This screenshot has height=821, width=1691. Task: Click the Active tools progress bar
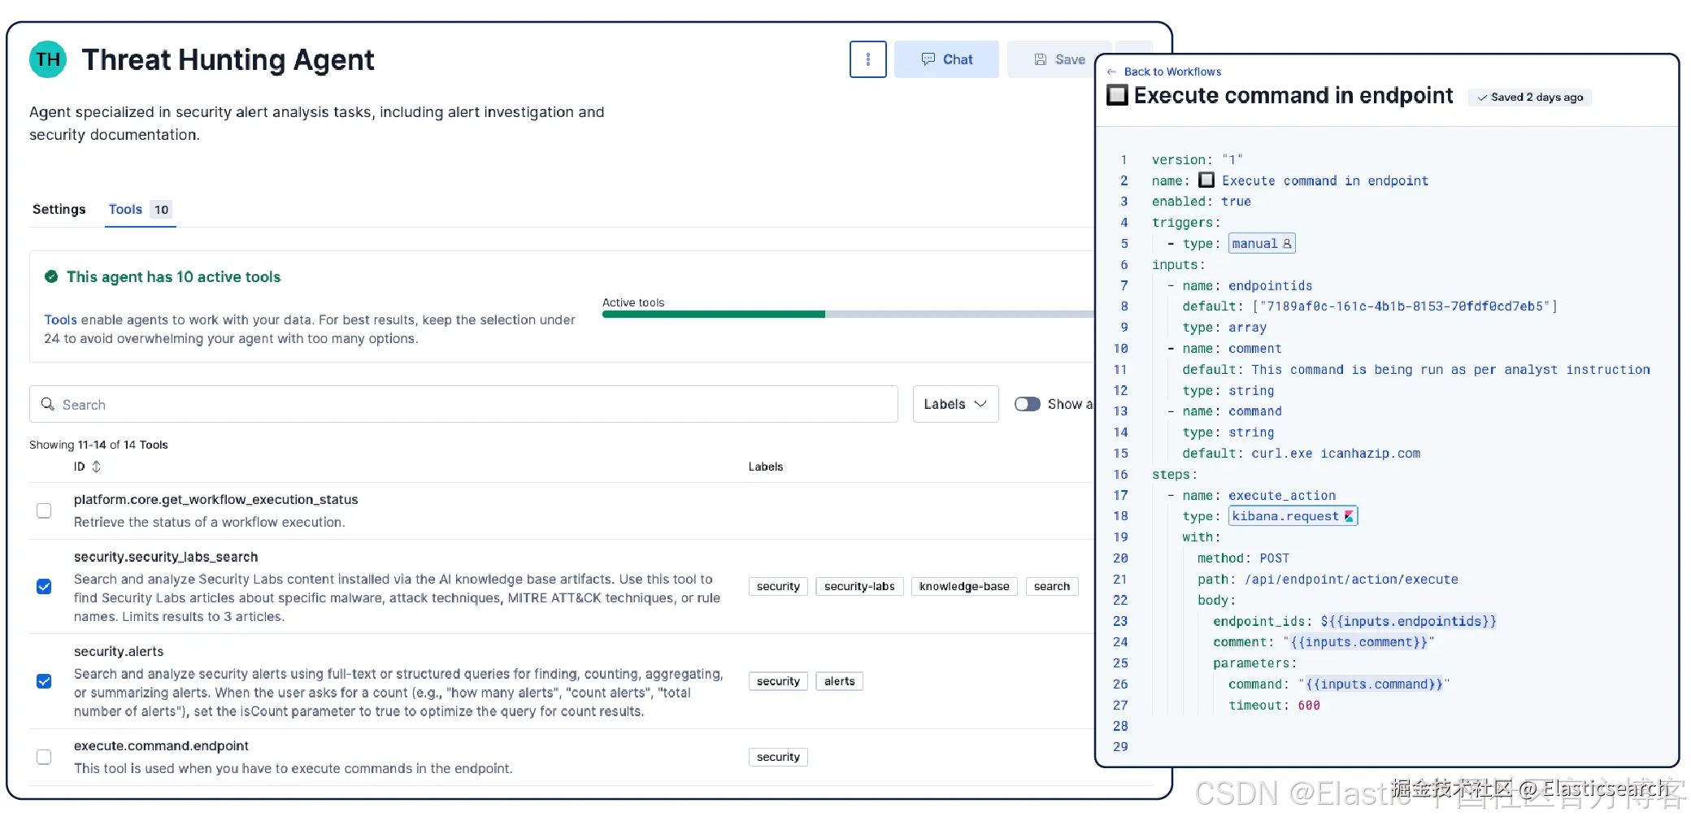click(x=848, y=314)
